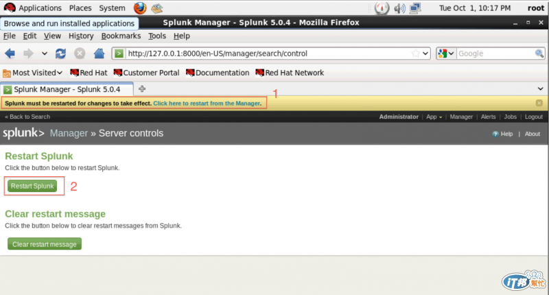Open the Customer Portal bookmark

pos(146,73)
